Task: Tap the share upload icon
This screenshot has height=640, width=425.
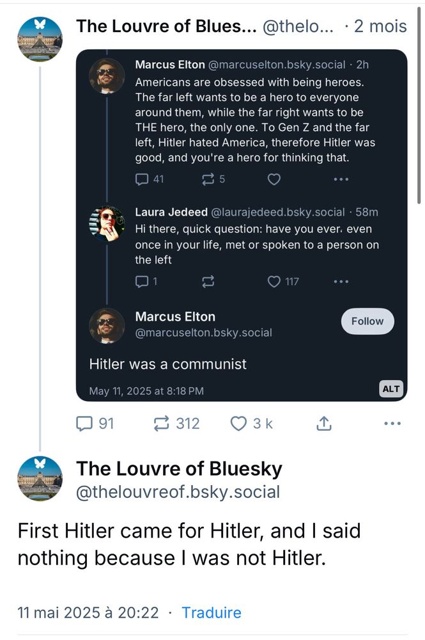Action: point(324,423)
